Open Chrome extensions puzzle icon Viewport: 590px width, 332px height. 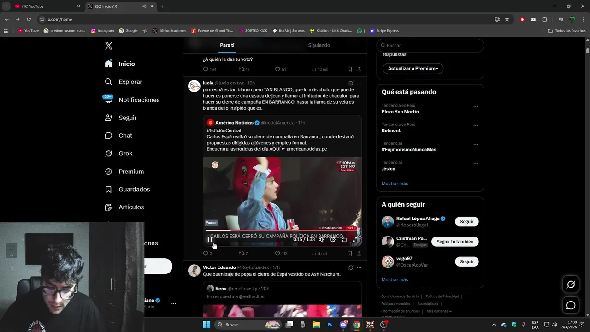544,19
